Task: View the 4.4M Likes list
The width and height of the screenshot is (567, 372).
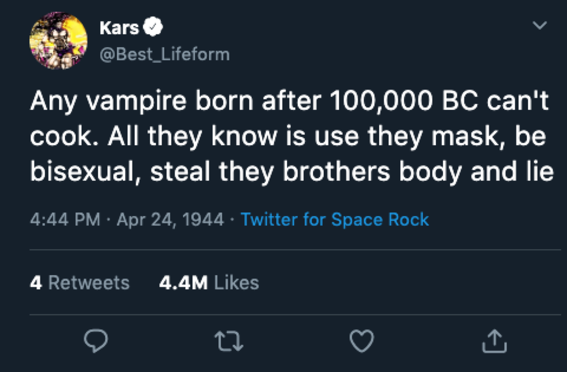Action: 209,282
